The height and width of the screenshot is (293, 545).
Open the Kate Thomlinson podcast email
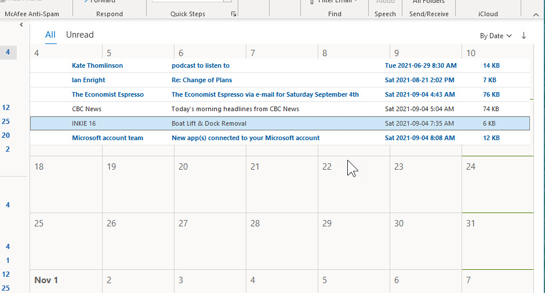click(200, 65)
